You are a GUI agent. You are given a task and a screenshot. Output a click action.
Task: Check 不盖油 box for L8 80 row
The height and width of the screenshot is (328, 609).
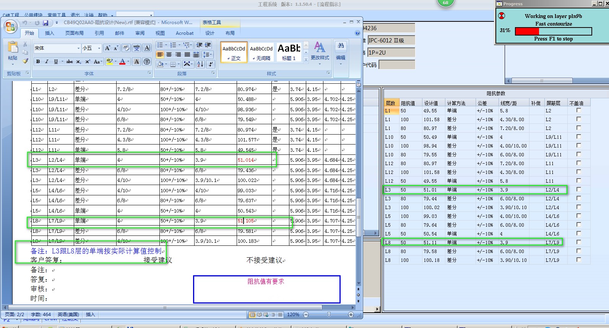(x=579, y=251)
